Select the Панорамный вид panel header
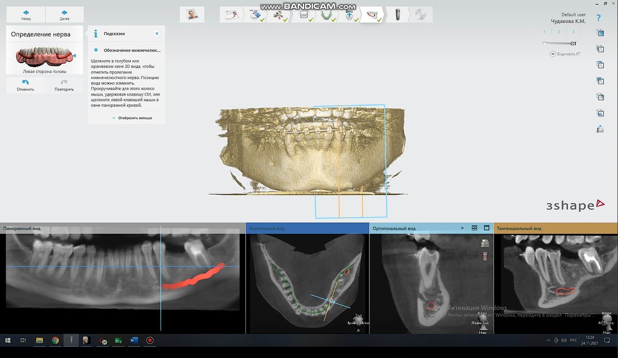618x358 pixels. point(122,228)
